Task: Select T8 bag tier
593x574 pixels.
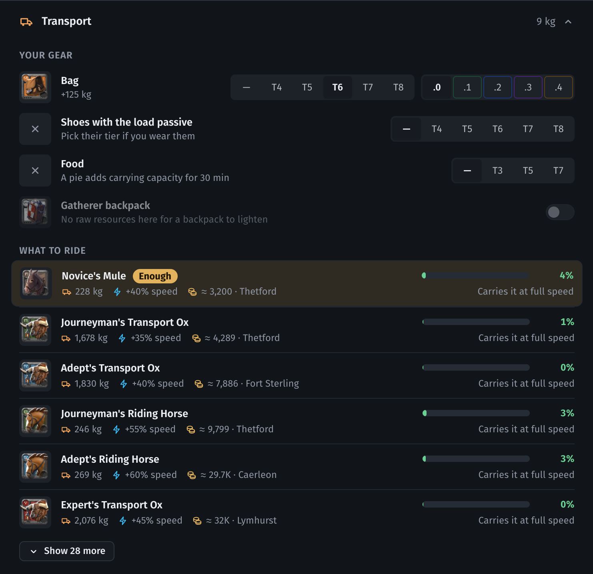Action: [398, 87]
